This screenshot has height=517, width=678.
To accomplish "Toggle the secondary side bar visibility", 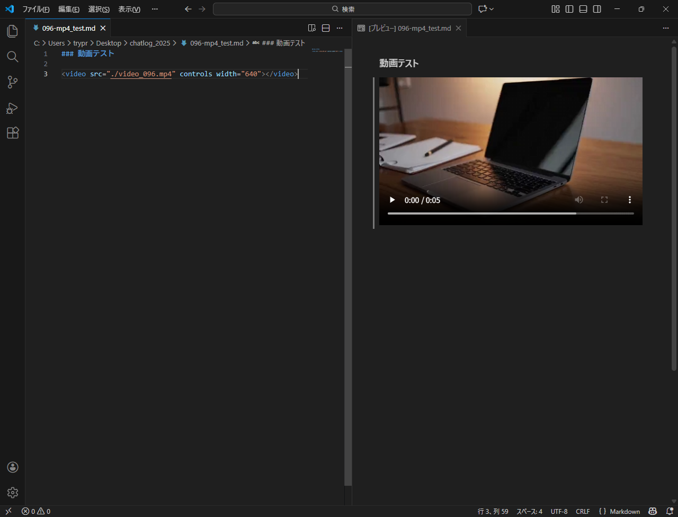I will [x=597, y=9].
